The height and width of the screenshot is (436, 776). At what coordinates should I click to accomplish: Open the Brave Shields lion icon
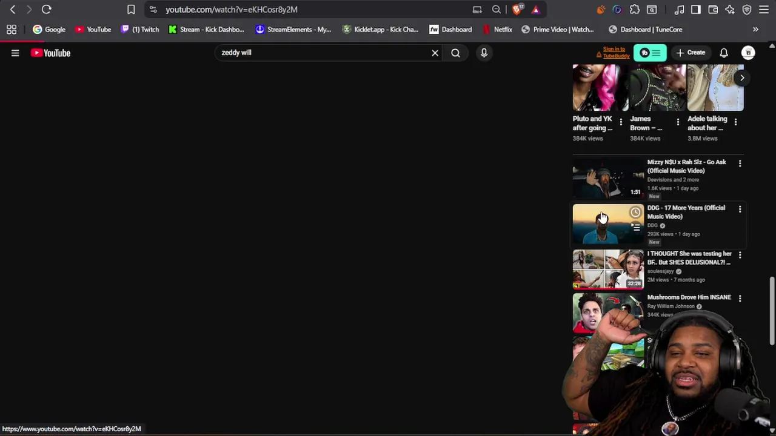coord(517,10)
